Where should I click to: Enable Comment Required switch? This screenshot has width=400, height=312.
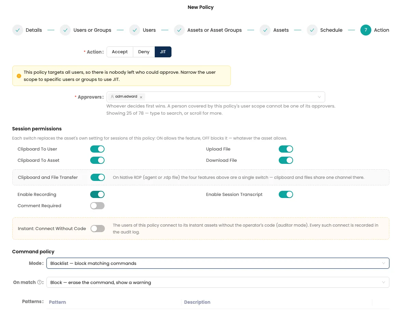pos(97,206)
